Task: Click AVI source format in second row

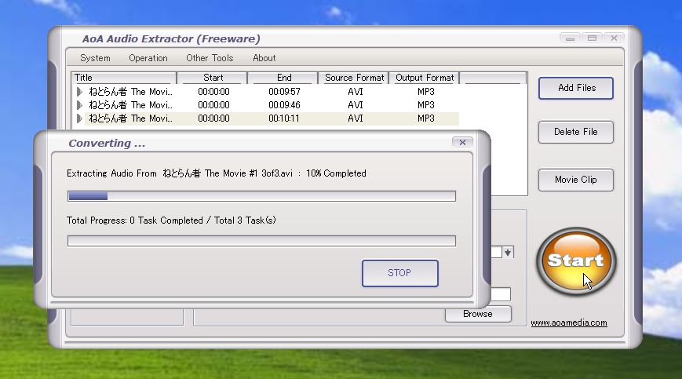Action: coord(356,104)
